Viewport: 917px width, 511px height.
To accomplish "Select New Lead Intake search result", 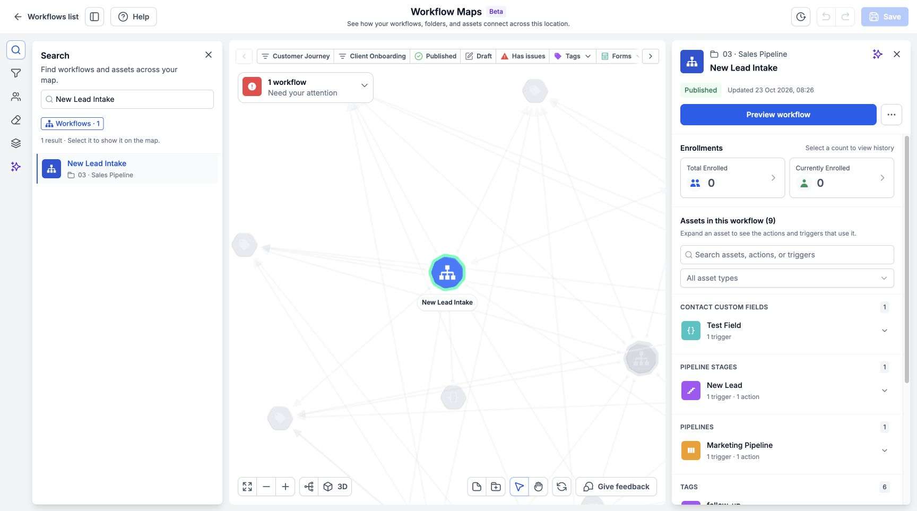I will click(x=127, y=169).
